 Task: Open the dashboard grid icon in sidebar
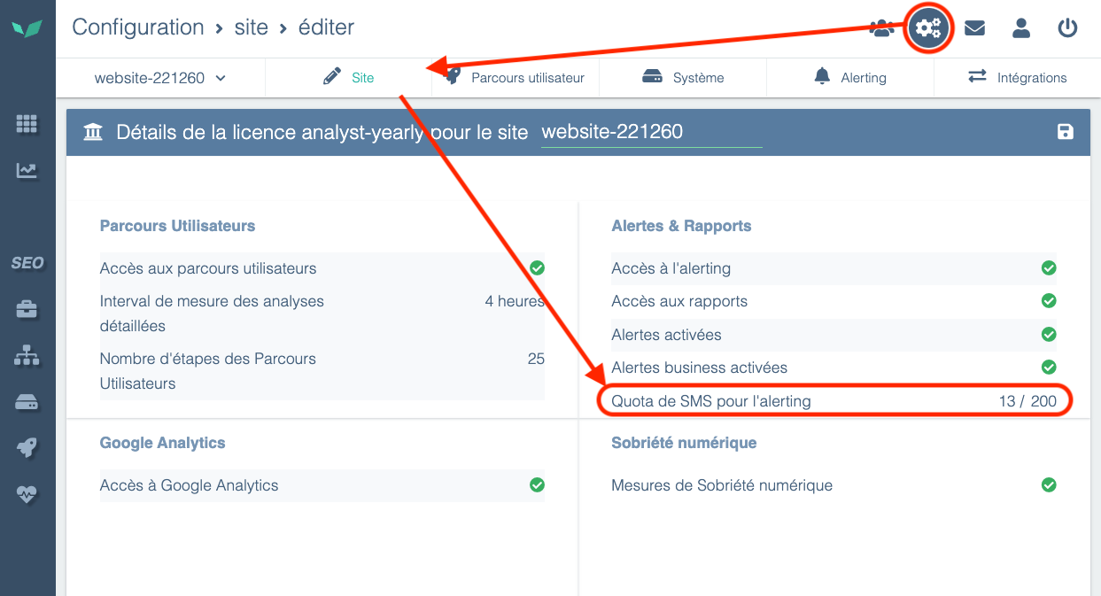coord(27,125)
